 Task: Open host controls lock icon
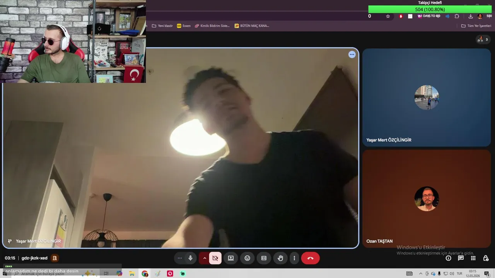click(x=486, y=258)
